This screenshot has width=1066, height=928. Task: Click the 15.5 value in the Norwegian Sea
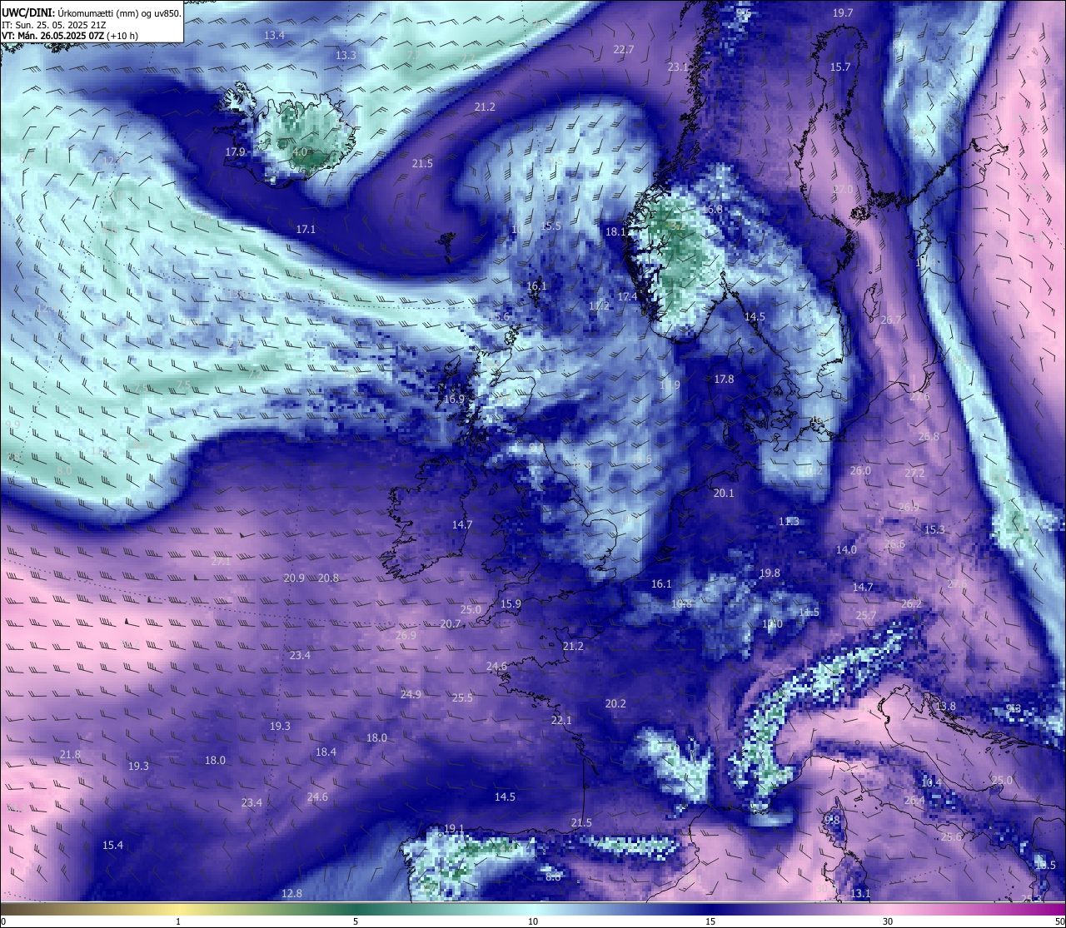(x=550, y=226)
